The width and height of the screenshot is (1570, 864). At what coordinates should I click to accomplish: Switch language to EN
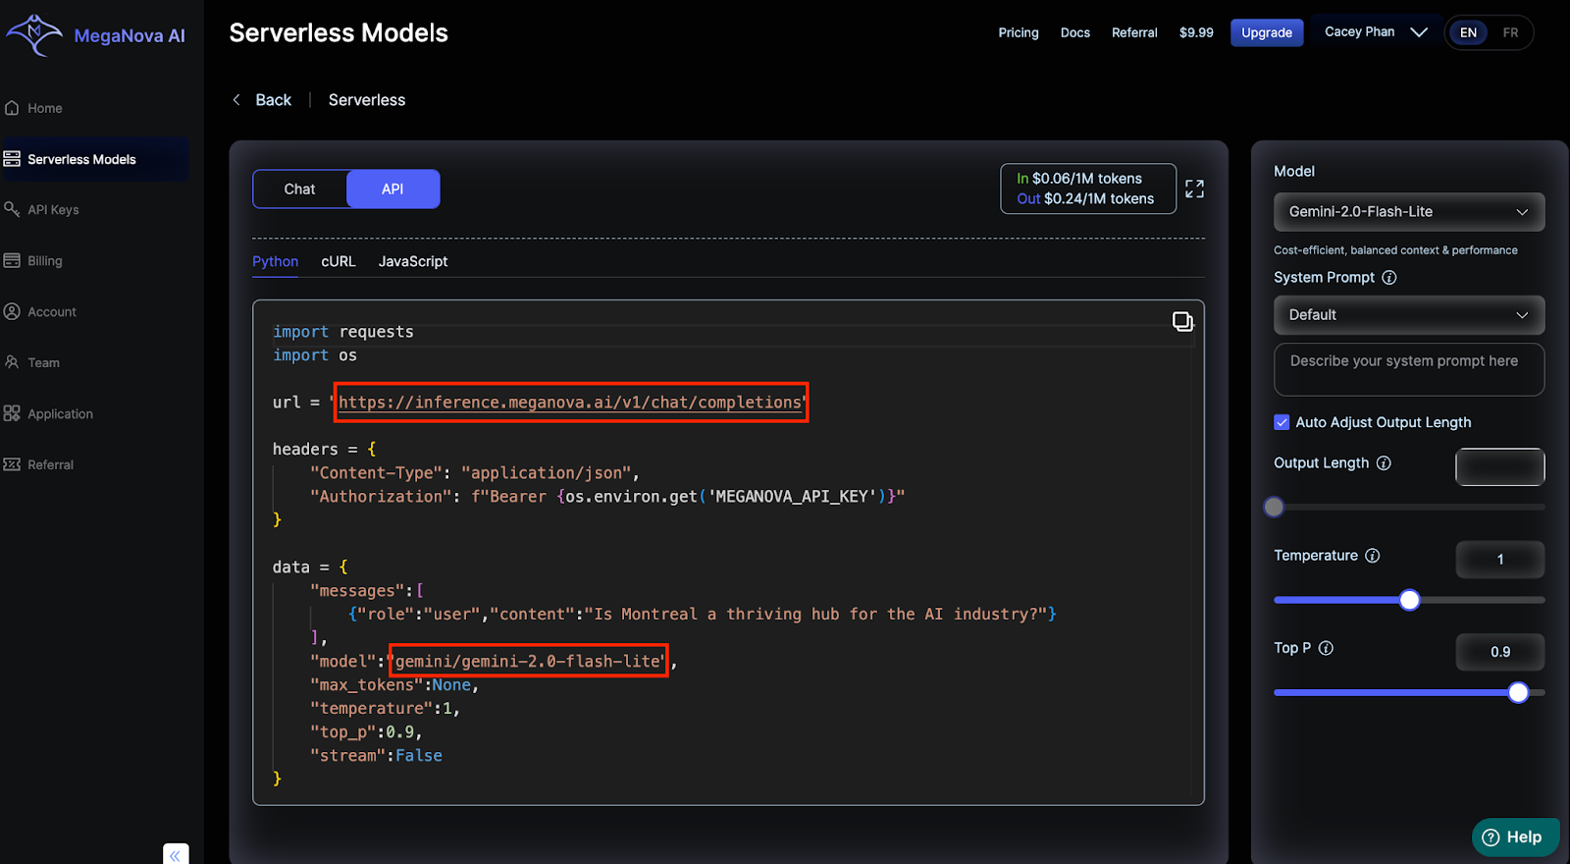pyautogui.click(x=1468, y=32)
